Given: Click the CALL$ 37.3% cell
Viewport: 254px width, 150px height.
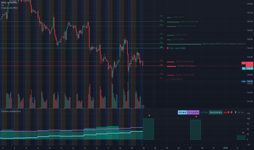Looking at the screenshot, I should click(216, 112).
